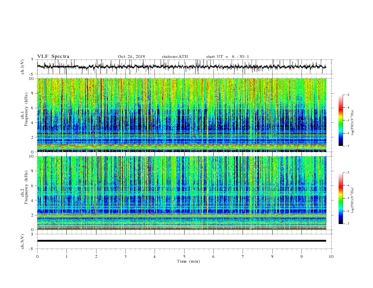The height and width of the screenshot is (288, 373).
Task: Click the "0" tick on the time axis
Action: 37,256
